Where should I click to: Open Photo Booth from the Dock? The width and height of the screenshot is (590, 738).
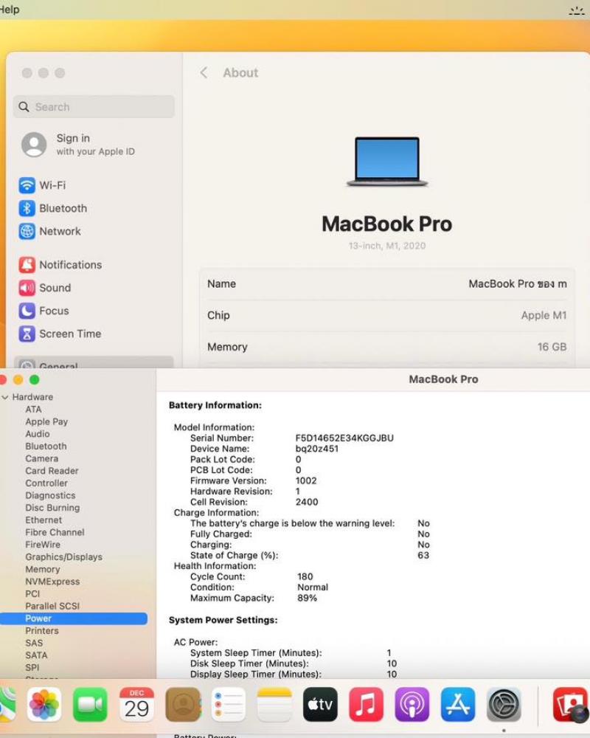pos(570,705)
